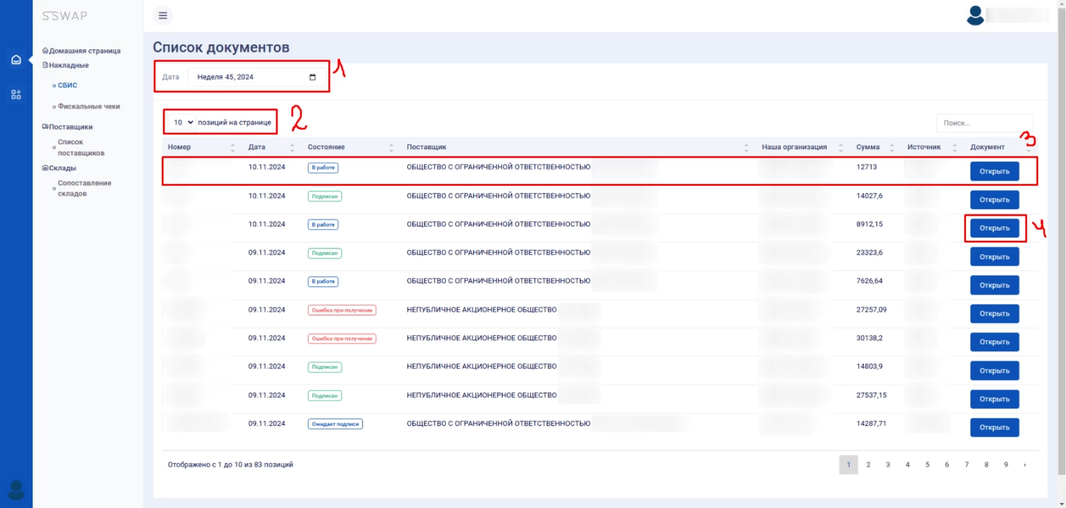Viewport: 1066px width, 508px height.
Task: Sort by Состояние column header
Action: [x=326, y=147]
